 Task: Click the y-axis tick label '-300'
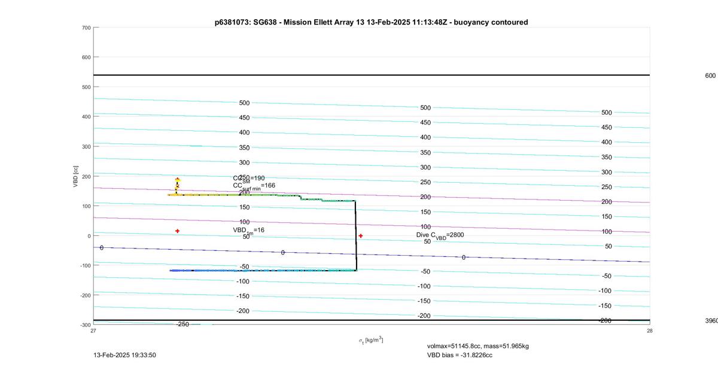coord(84,325)
